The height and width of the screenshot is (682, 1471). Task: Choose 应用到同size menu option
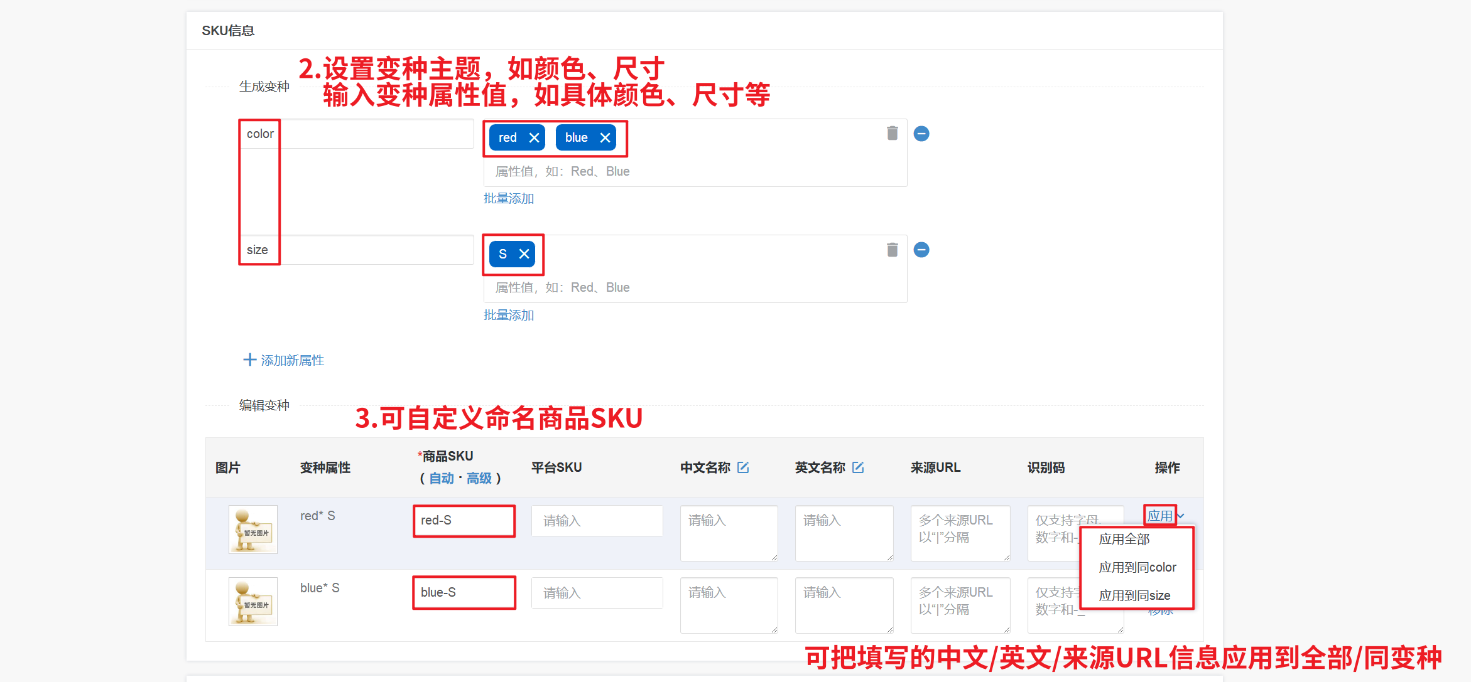[1134, 595]
